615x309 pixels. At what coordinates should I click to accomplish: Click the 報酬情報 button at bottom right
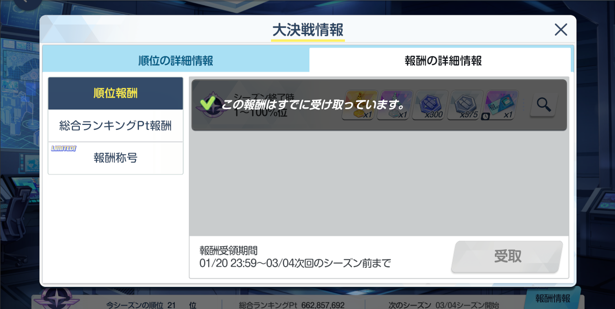coord(552,298)
